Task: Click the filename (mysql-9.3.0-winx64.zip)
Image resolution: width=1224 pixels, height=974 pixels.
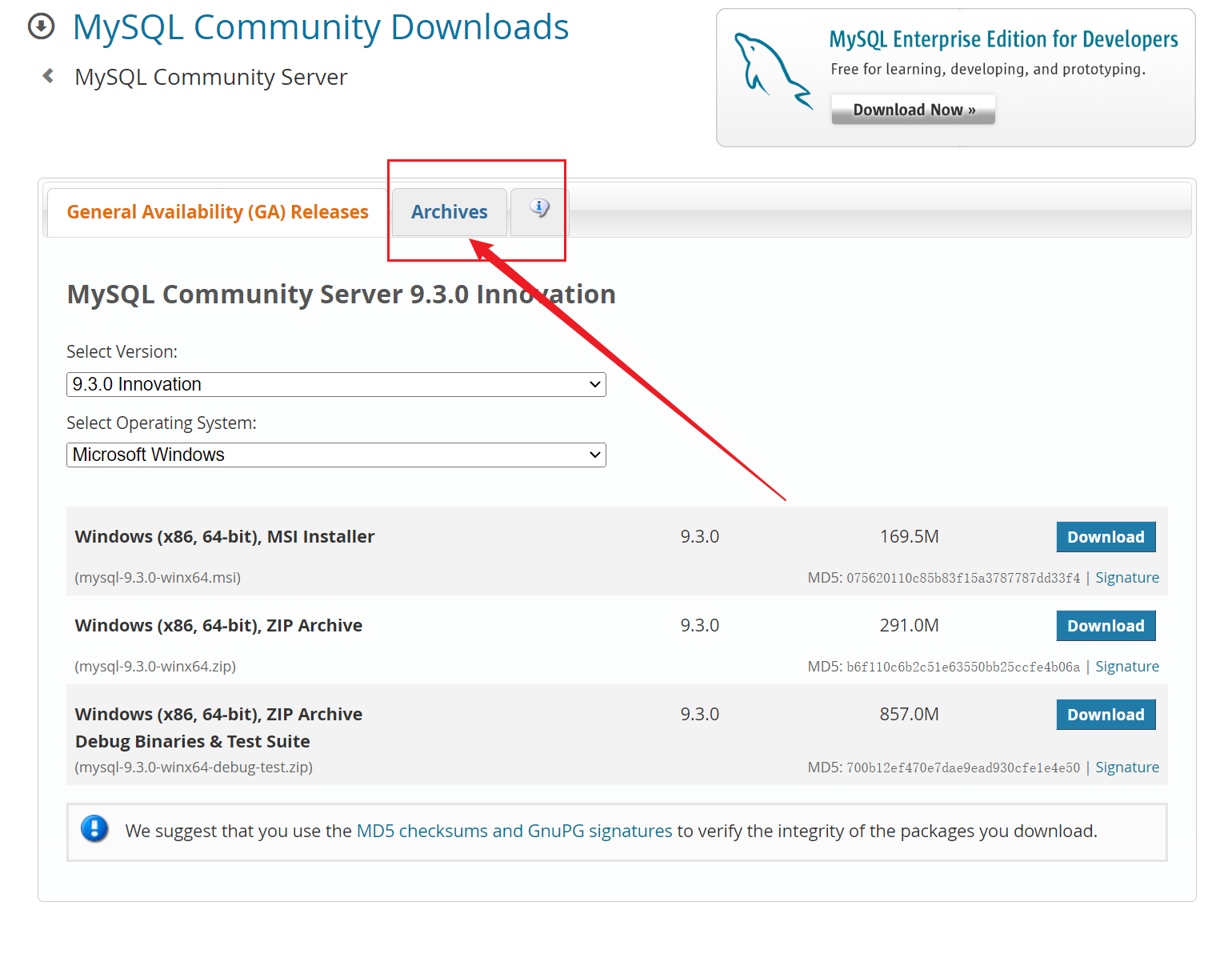Action: [155, 667]
